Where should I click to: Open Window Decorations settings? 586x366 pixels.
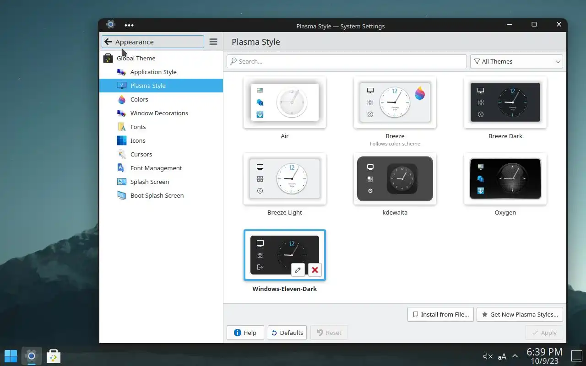(161, 113)
